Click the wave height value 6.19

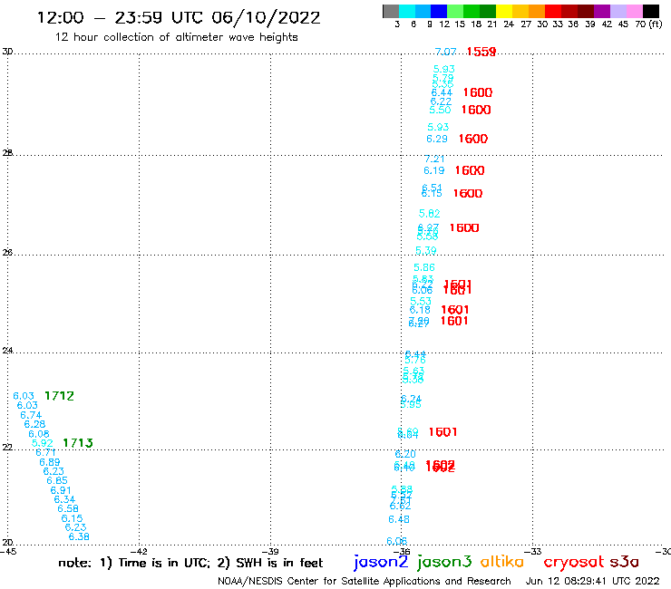[x=434, y=170]
